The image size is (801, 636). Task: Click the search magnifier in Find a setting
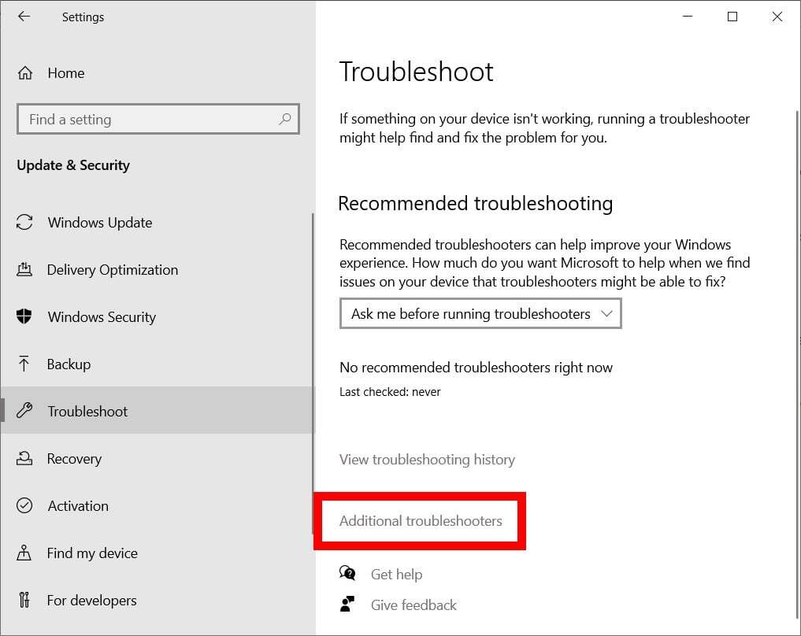[284, 120]
